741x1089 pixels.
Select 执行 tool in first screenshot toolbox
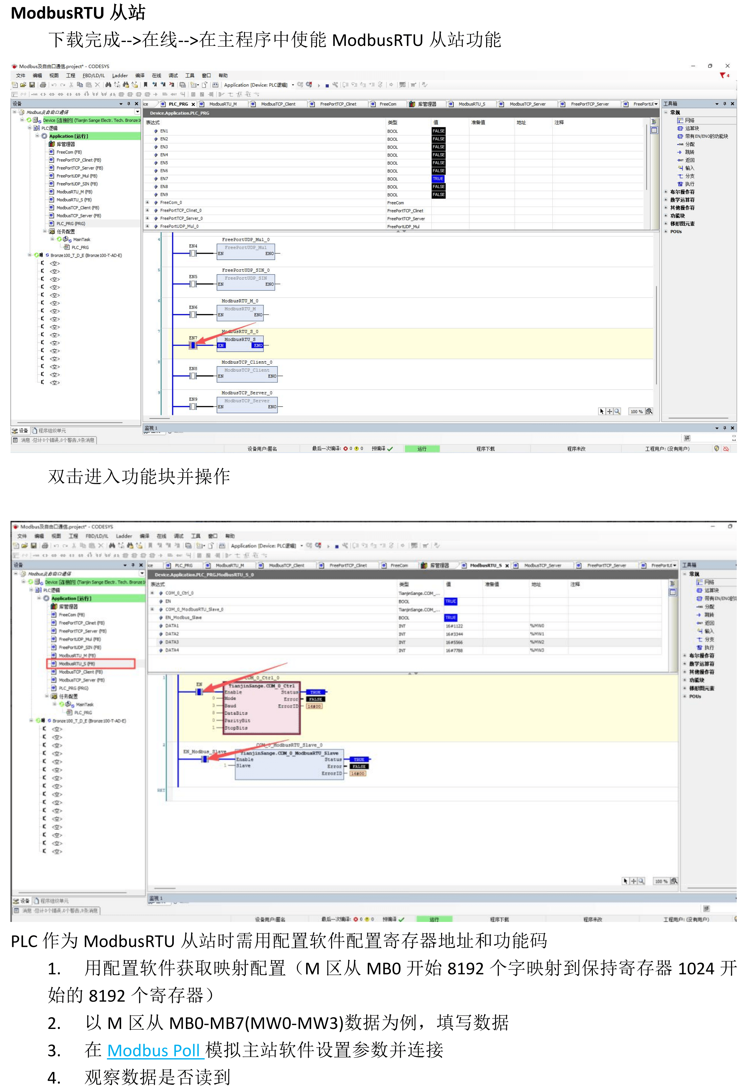(x=686, y=184)
